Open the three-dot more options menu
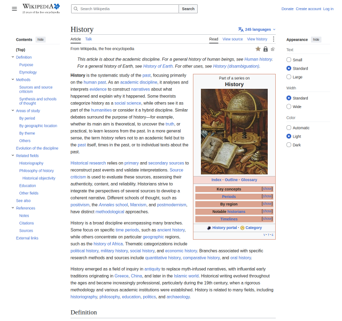 pyautogui.click(x=273, y=39)
